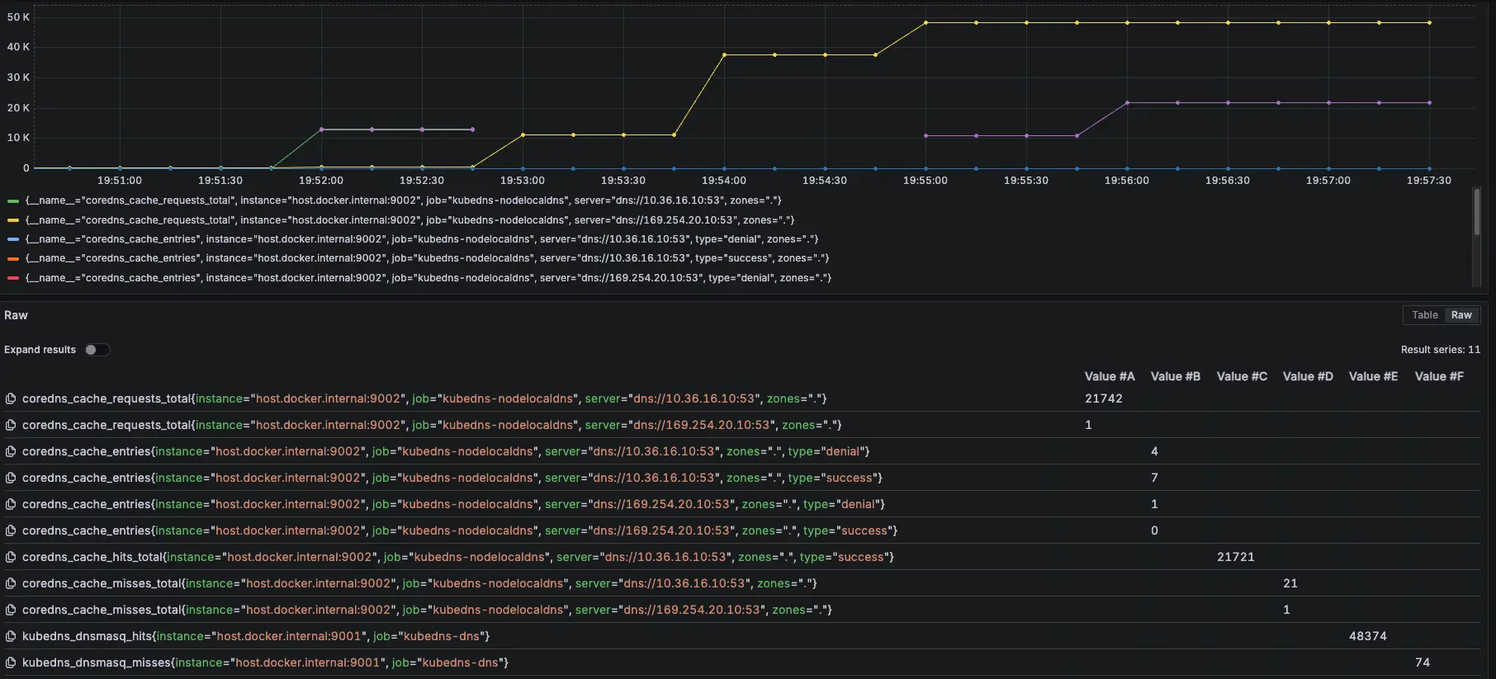Copy the kubedns_dnsmasq_misses series
The height and width of the screenshot is (679, 1496).
click(11, 662)
